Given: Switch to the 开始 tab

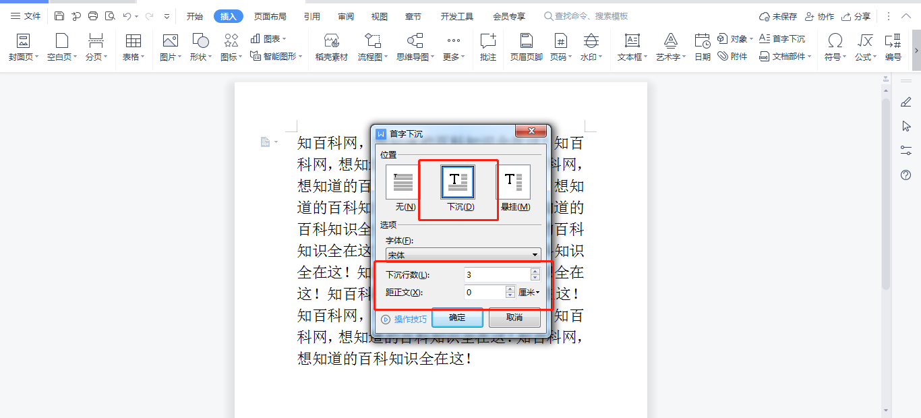Looking at the screenshot, I should pos(195,16).
